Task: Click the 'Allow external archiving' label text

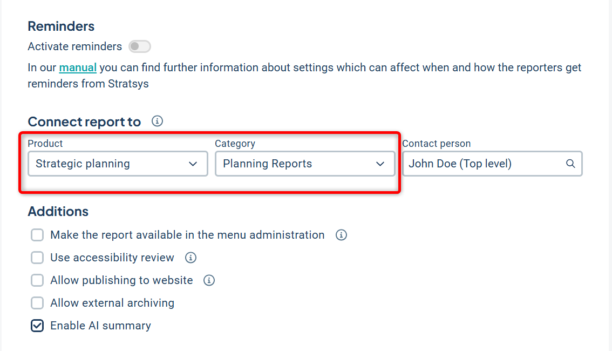Action: point(112,303)
